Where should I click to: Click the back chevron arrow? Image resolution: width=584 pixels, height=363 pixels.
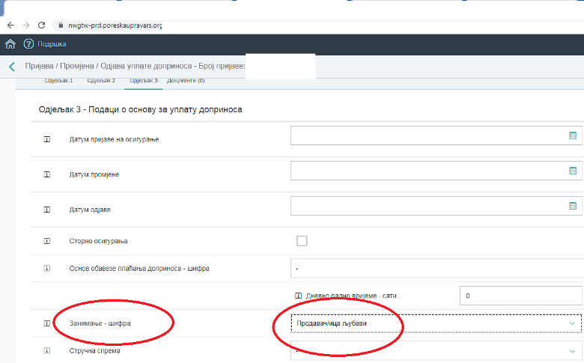pos(11,67)
